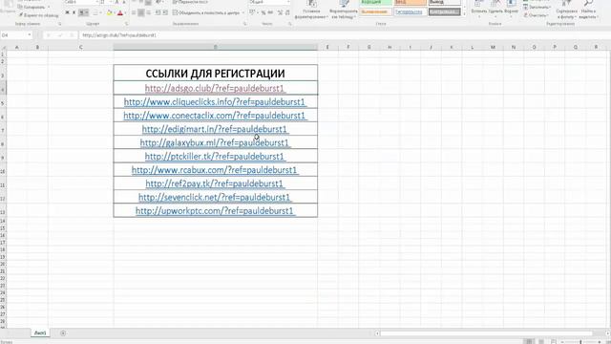Open link http://www.conectaclix.com/?ref=pauldeburst1
The width and height of the screenshot is (611, 344).
(215, 116)
